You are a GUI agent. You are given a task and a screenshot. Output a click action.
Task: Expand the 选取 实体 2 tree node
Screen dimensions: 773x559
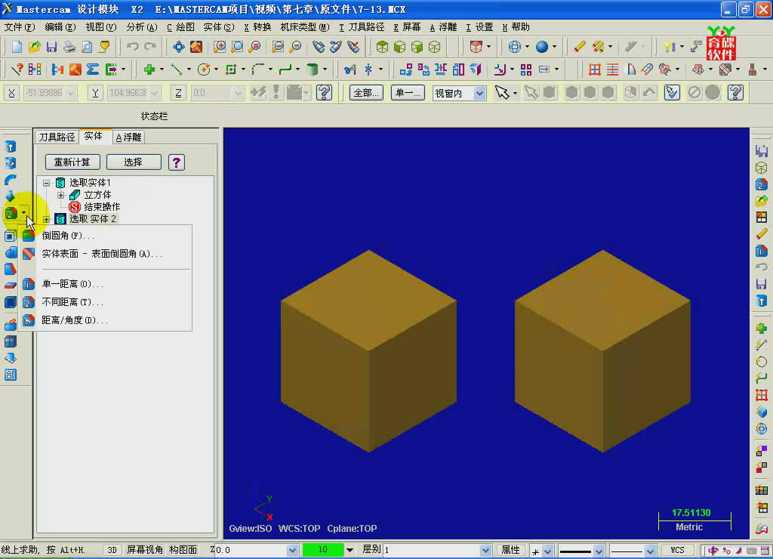tap(46, 219)
